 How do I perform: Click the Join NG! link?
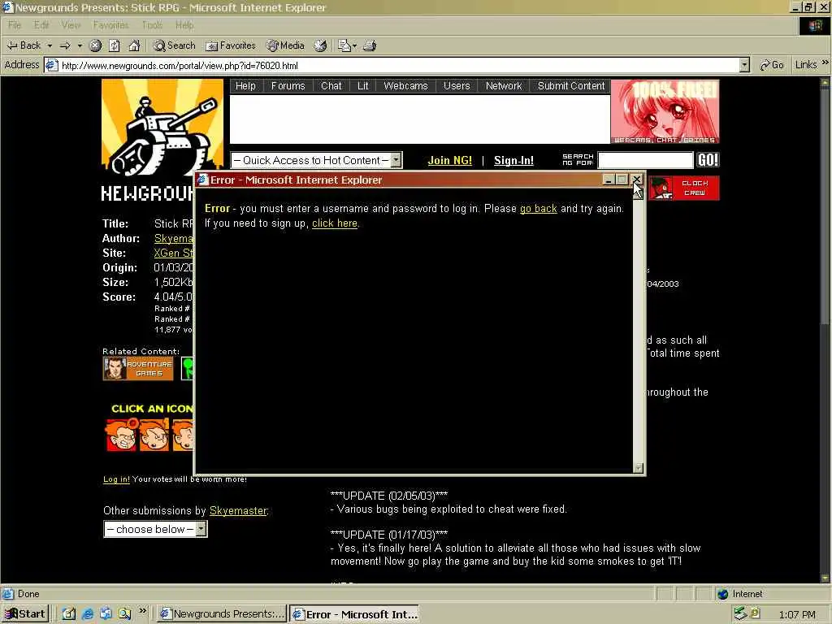coord(450,160)
